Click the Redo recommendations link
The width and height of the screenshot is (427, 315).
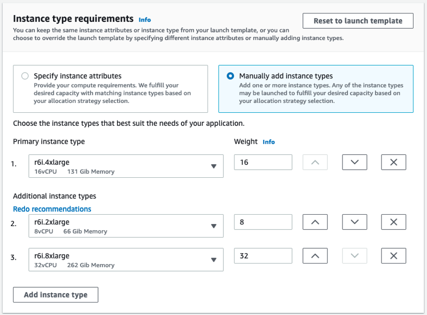pos(52,209)
